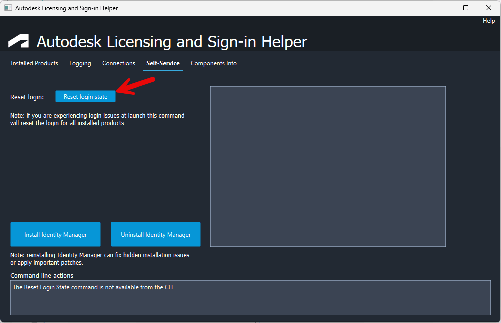Switch to the Logging tab

click(x=80, y=63)
